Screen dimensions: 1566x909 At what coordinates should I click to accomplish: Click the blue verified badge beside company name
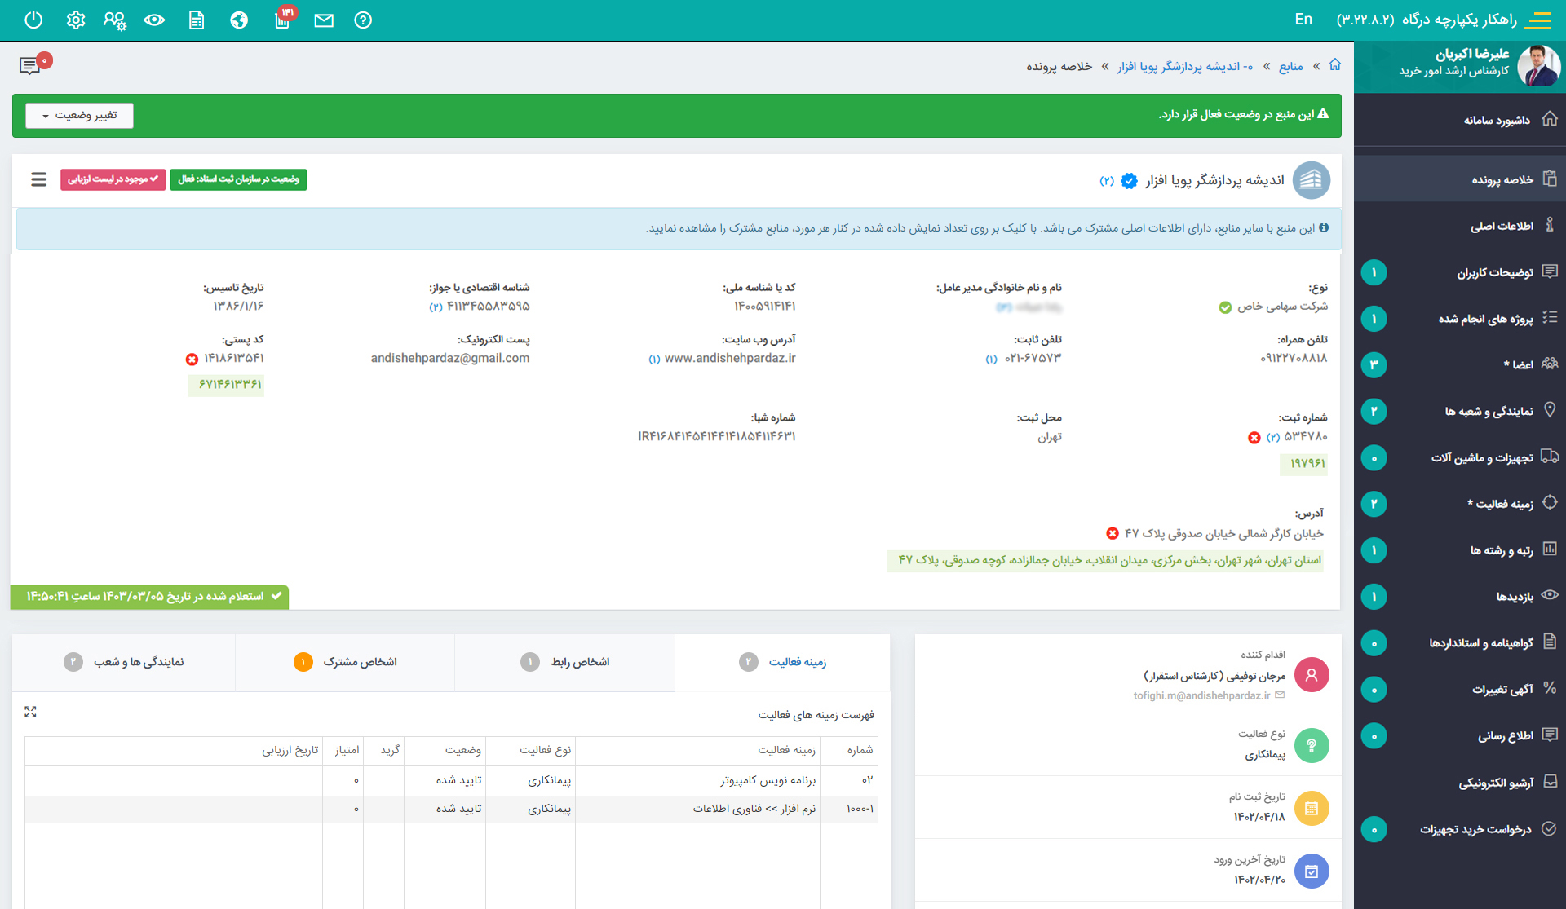[x=1129, y=181]
